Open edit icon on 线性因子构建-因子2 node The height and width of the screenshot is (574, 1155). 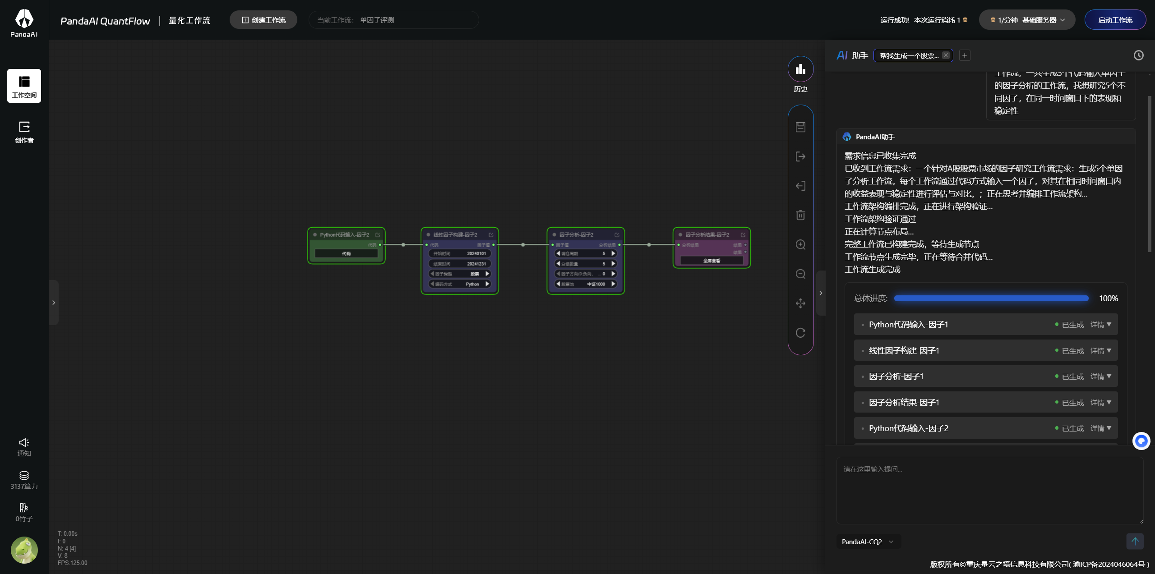491,235
